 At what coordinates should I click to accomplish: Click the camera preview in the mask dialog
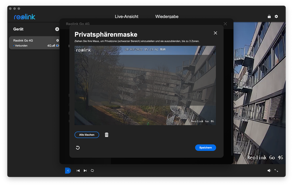point(145,86)
